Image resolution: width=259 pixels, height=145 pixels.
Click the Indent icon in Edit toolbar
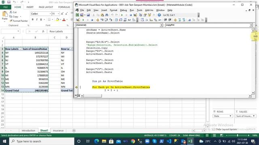[x=166, y=20]
